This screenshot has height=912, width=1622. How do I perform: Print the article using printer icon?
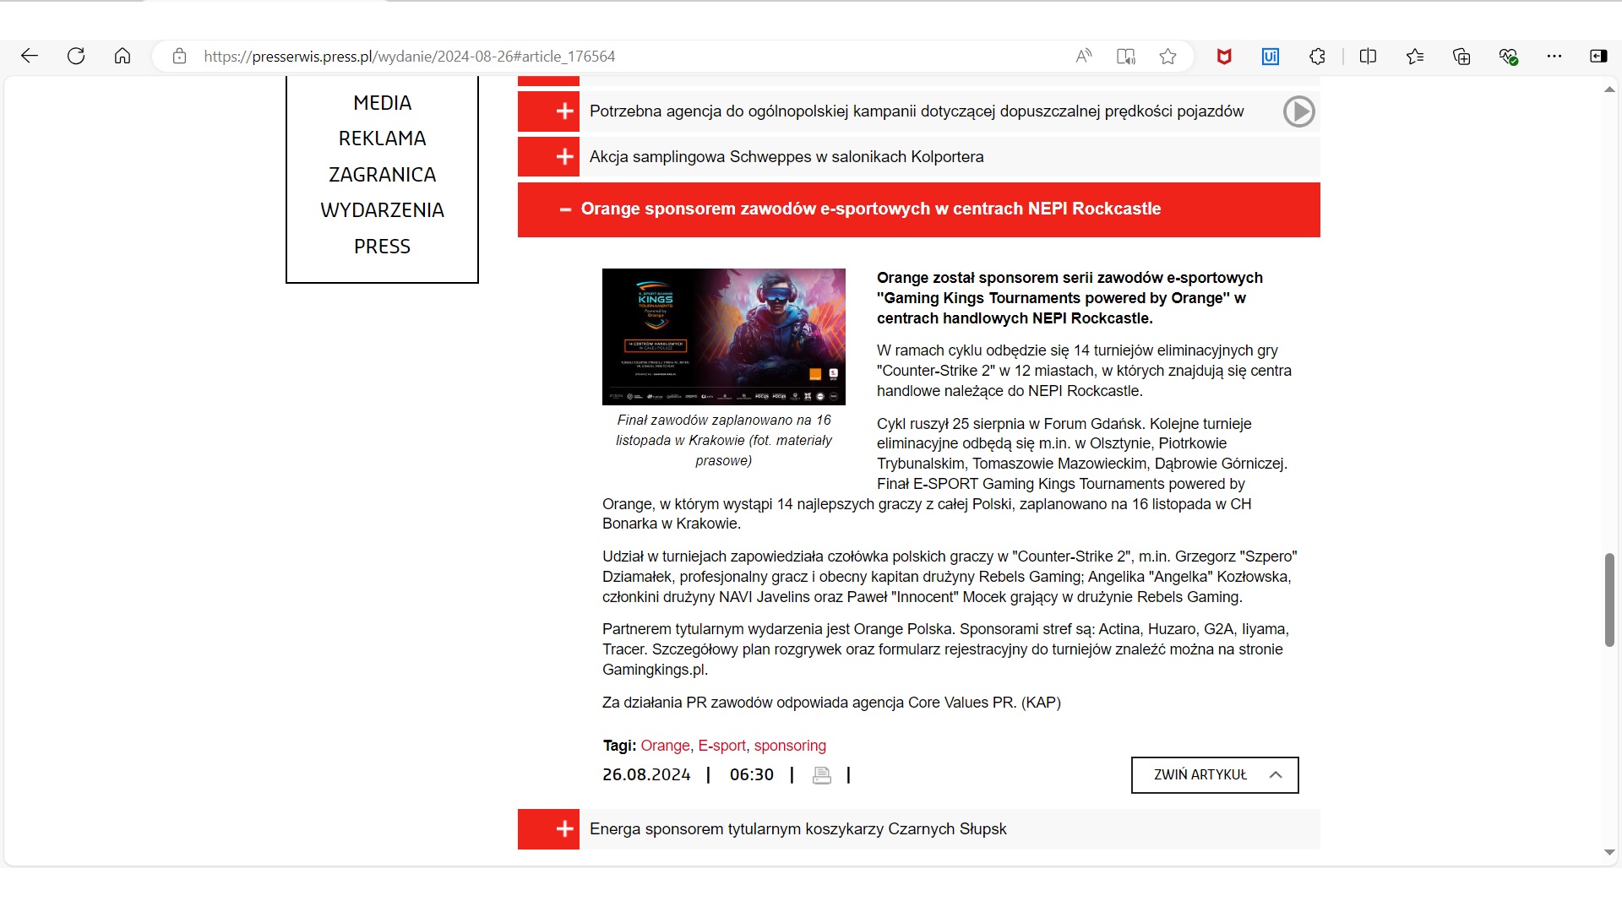821,775
